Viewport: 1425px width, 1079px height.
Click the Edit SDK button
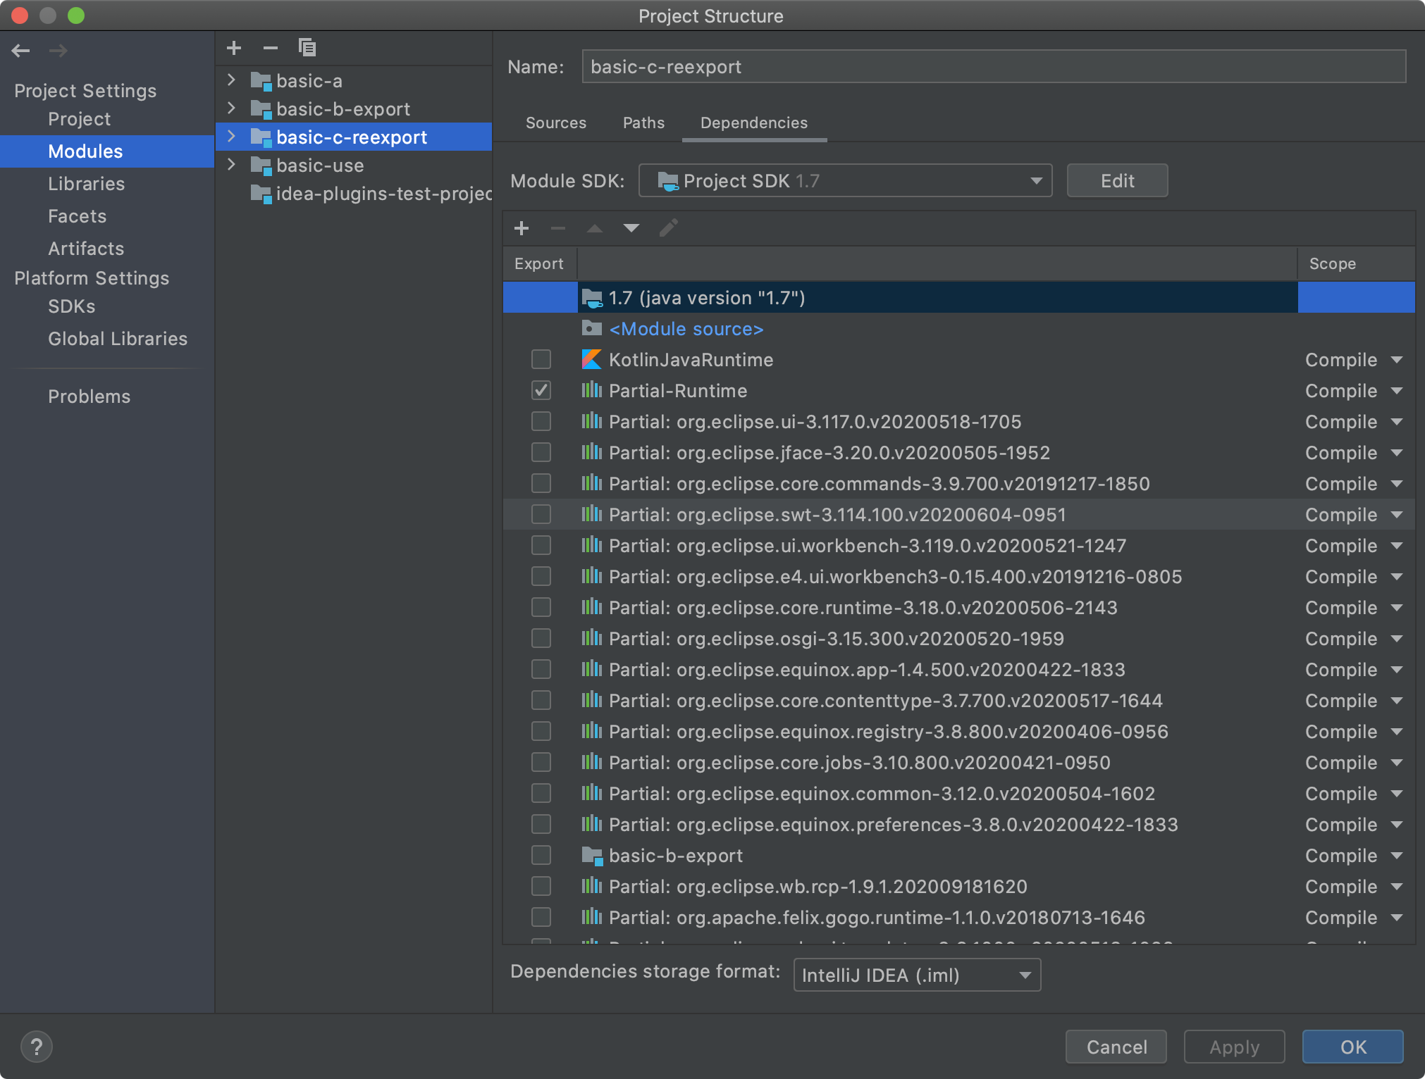pyautogui.click(x=1117, y=181)
